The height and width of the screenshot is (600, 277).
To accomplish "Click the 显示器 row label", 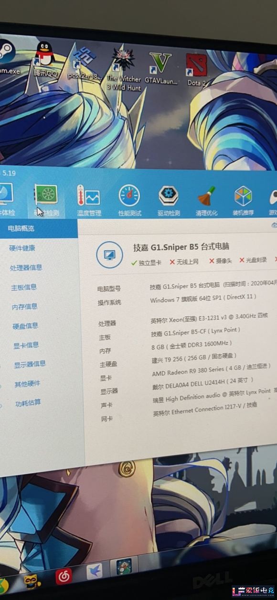I will [109, 391].
